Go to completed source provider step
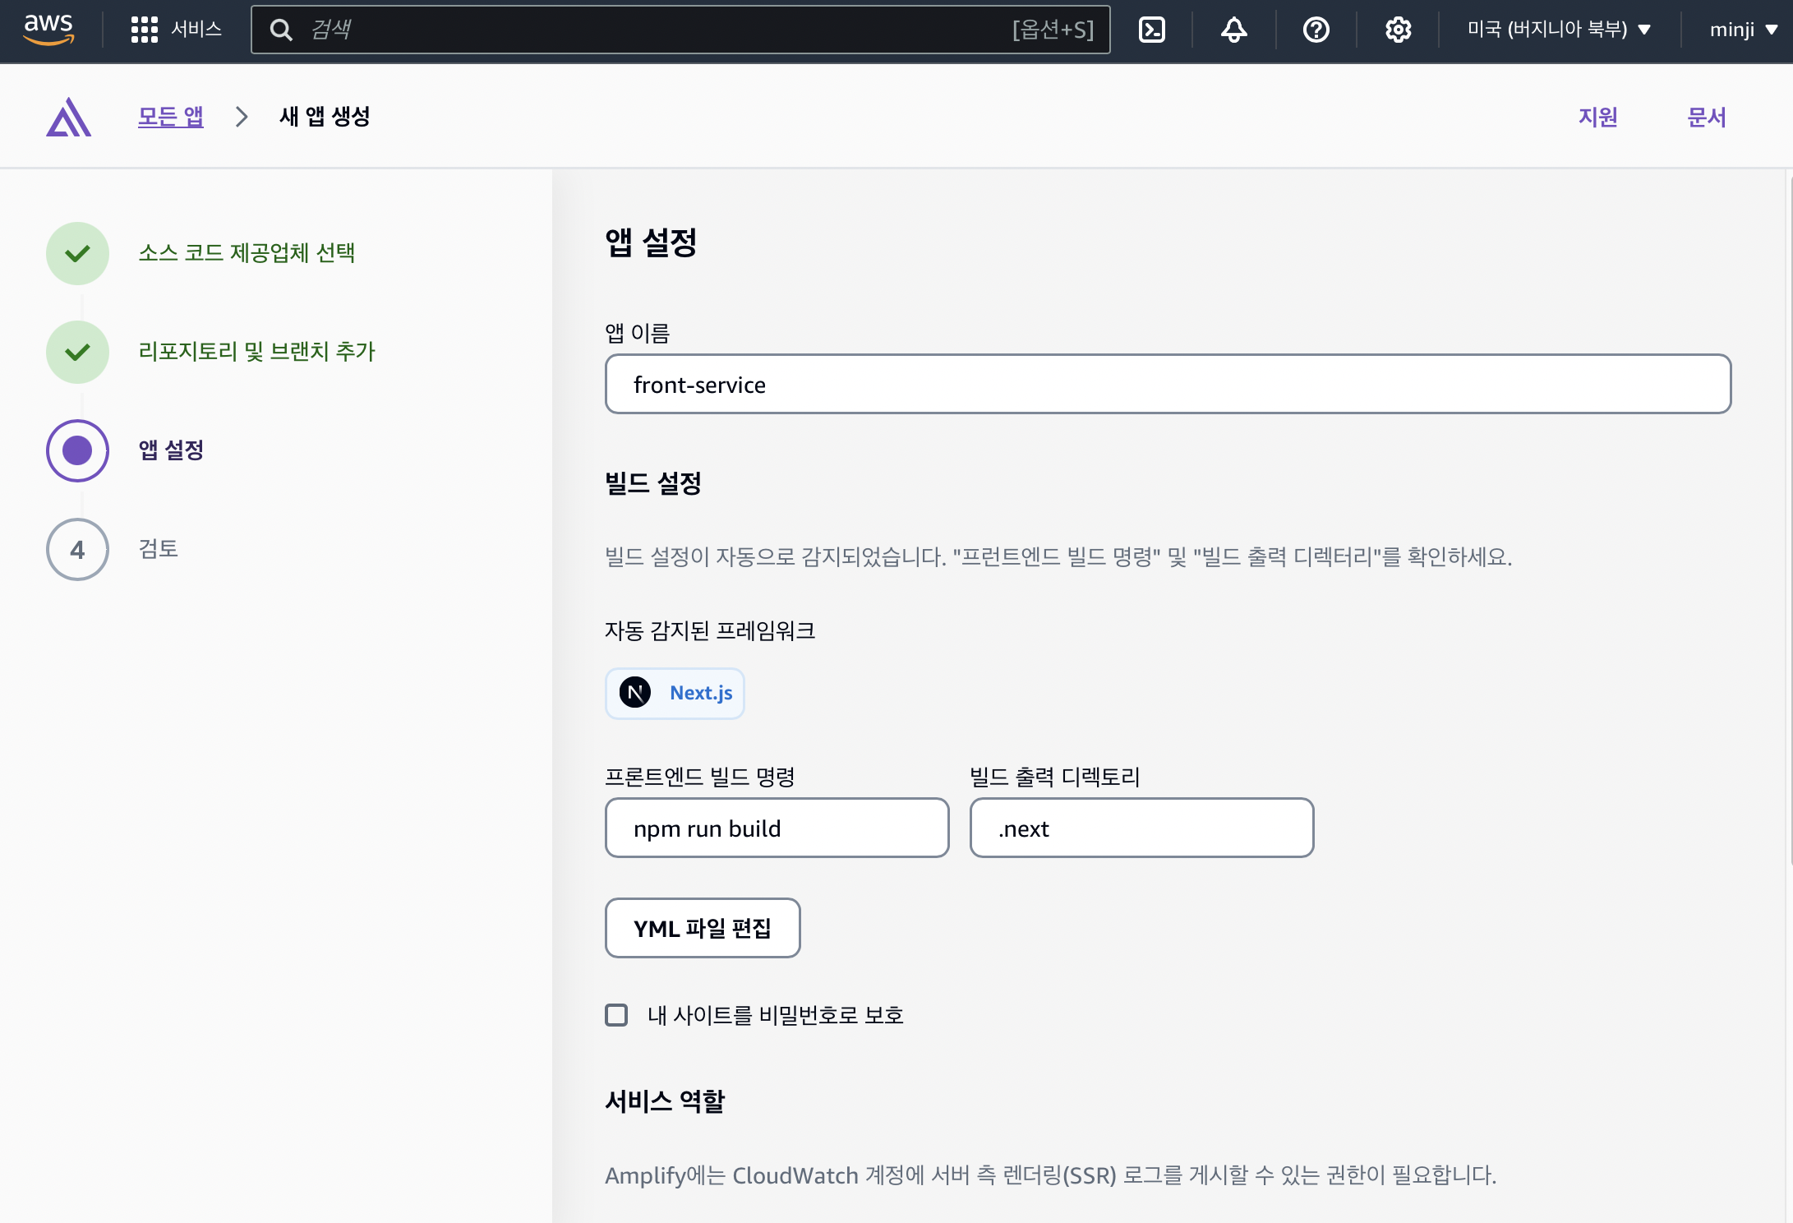 tap(246, 253)
